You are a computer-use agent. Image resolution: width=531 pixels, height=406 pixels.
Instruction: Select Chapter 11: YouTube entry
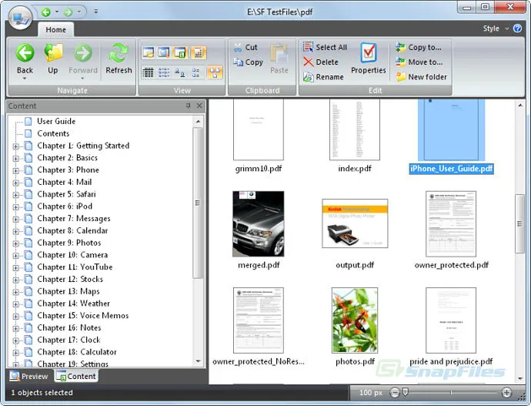tap(75, 267)
